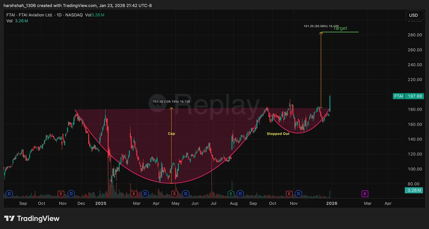The width and height of the screenshot is (429, 229).
Task: Click the 2026 label on time axis
Action: coord(332,203)
